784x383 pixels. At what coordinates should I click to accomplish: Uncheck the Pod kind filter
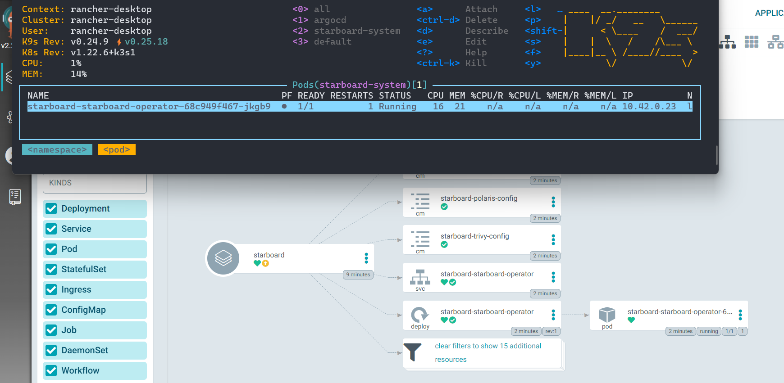pos(51,249)
